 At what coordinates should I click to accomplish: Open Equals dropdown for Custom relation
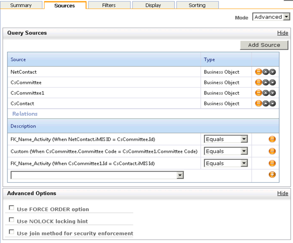[x=244, y=151]
